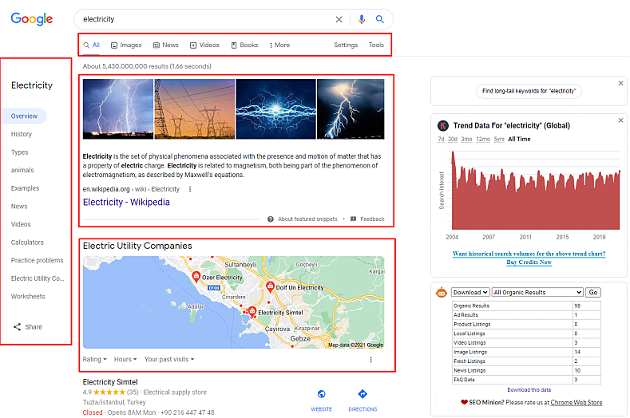Go to History in the sidebar
630x418 pixels.
(x=22, y=134)
